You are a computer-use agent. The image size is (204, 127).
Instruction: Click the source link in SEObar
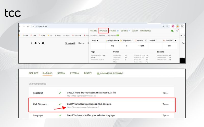[x=66, y=35]
